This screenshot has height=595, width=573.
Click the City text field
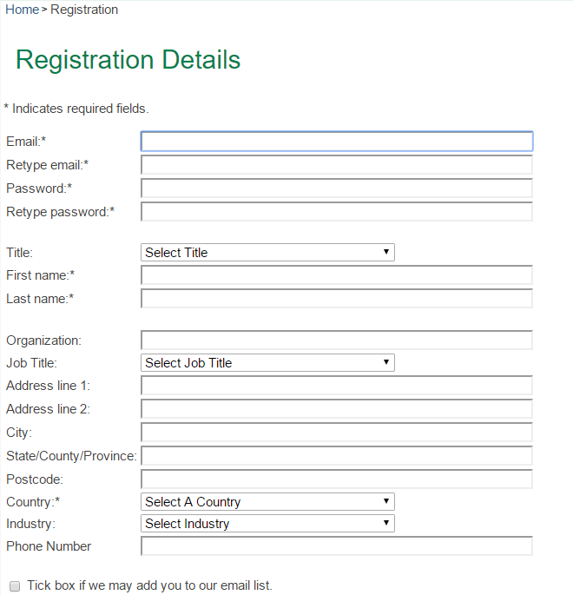[x=336, y=433]
